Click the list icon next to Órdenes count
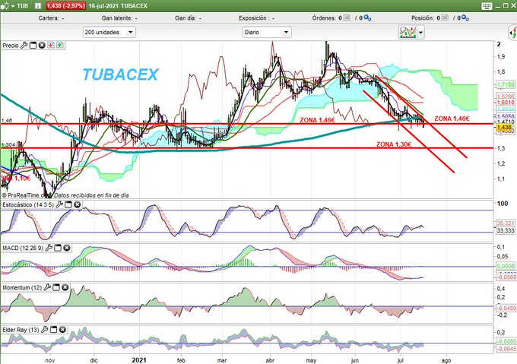 [347, 17]
